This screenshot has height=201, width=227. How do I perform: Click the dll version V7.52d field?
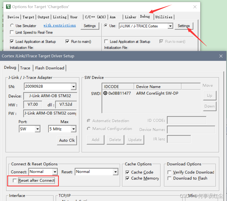(66, 104)
